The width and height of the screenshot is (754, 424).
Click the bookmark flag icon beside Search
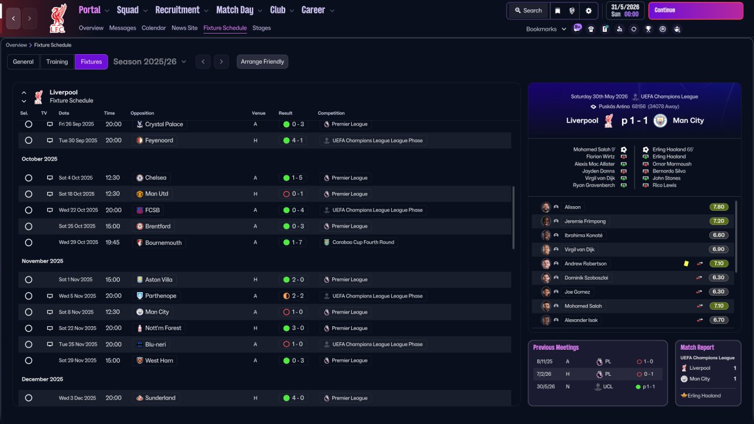(557, 11)
